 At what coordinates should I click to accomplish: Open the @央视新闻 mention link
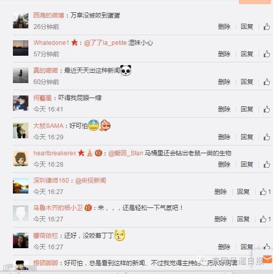[x=90, y=181]
